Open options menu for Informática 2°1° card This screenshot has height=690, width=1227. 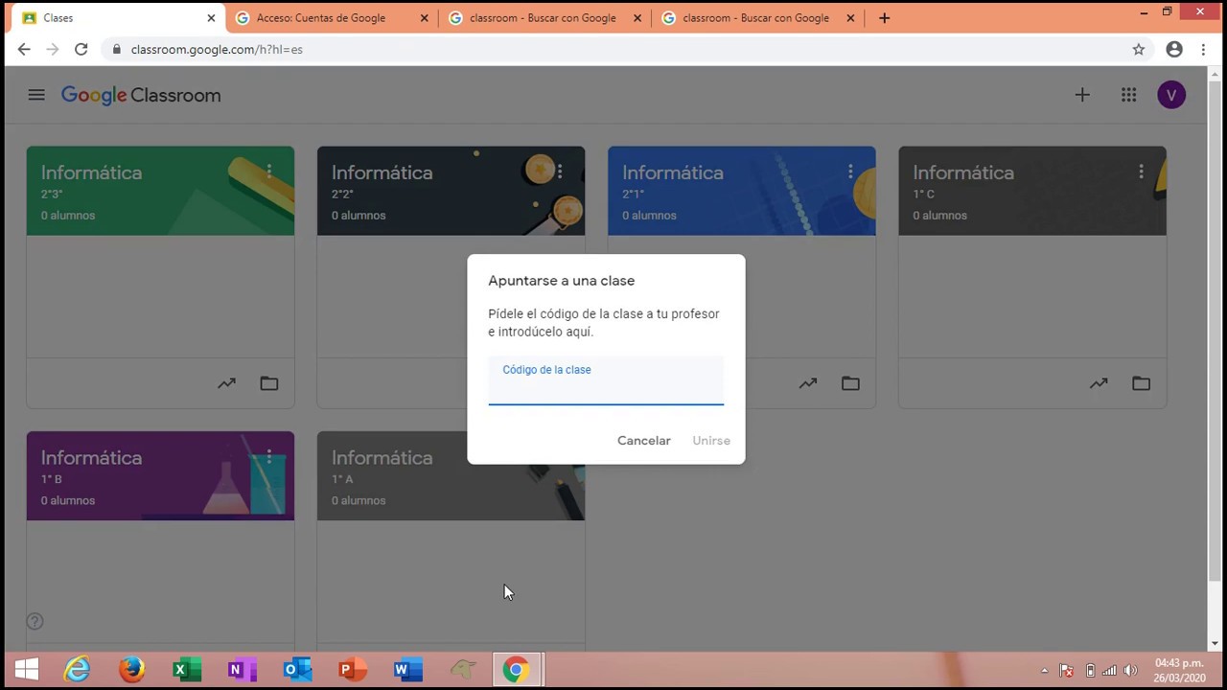850,172
